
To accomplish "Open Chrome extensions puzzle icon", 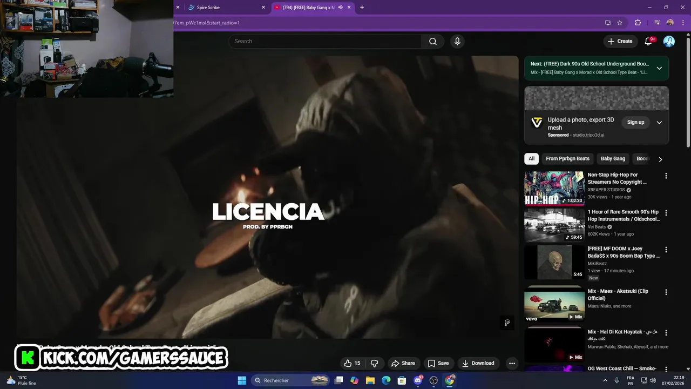I will point(638,23).
